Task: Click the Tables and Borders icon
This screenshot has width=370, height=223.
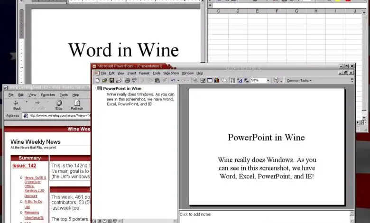Action: click(203, 81)
